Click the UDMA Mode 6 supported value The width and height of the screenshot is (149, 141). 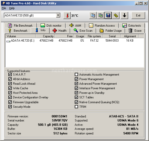(x=128, y=120)
